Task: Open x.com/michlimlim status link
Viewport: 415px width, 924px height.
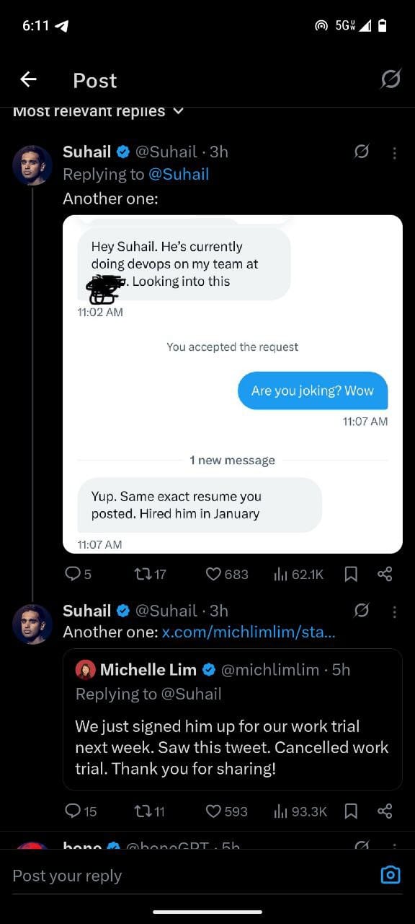Action: pos(249,632)
